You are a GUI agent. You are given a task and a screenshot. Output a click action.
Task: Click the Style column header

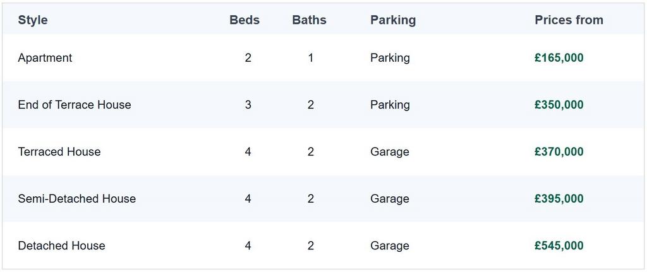pyautogui.click(x=33, y=20)
